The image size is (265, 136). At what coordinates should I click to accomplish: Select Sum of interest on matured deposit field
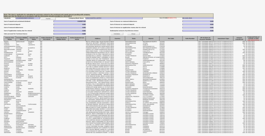198,24
